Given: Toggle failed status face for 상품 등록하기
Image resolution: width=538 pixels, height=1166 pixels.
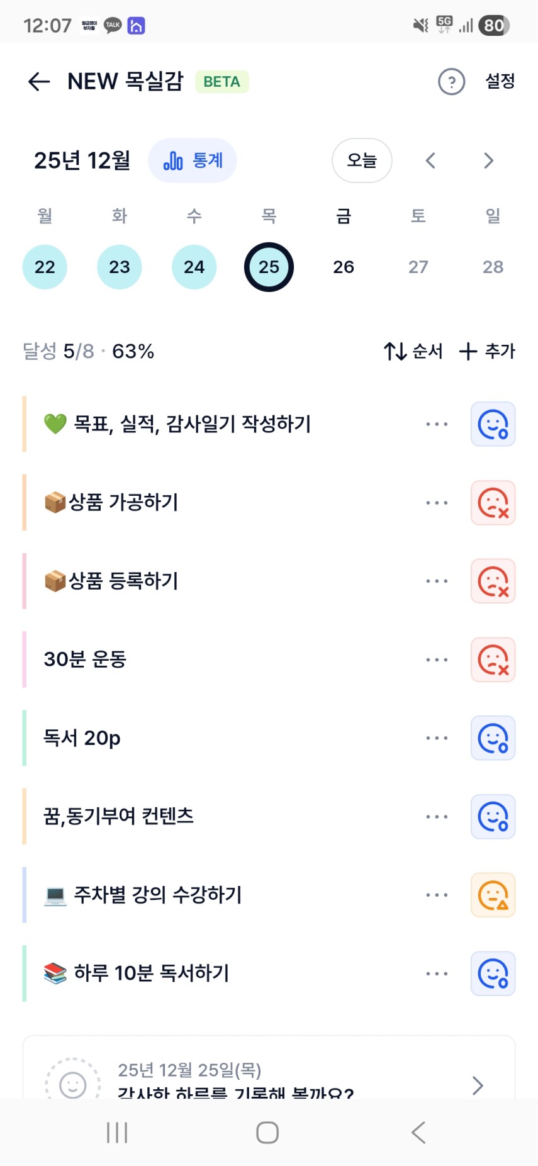Looking at the screenshot, I should coord(493,581).
